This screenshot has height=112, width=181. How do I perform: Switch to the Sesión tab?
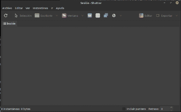[x=9, y=24]
